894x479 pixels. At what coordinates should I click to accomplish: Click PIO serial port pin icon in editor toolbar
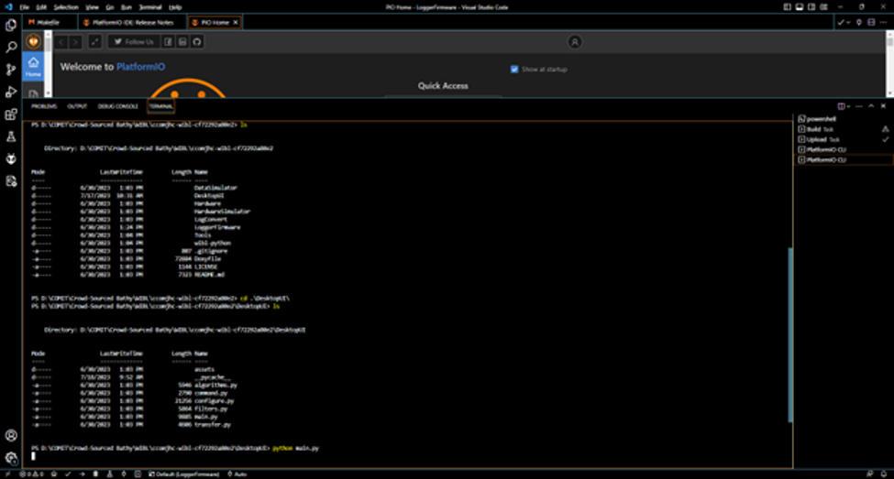point(859,22)
